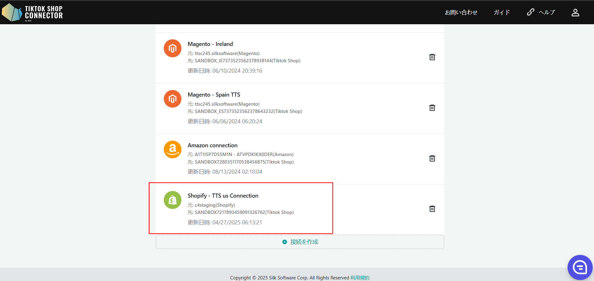Open the 利用規約 terms link

click(x=360, y=278)
